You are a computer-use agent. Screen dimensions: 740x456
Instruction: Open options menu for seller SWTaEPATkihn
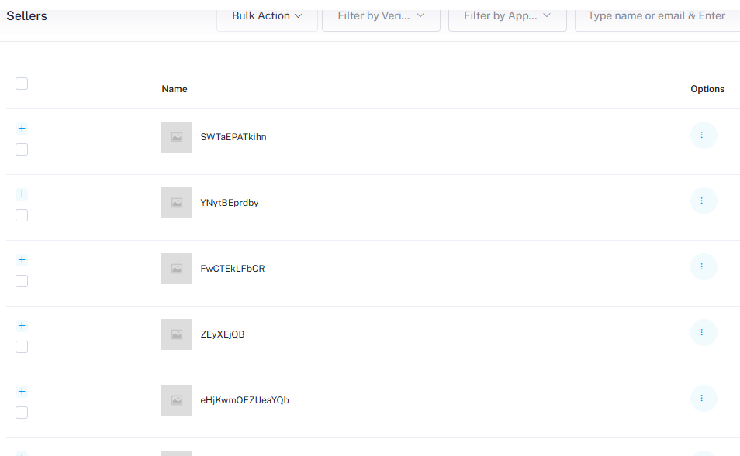coord(703,135)
